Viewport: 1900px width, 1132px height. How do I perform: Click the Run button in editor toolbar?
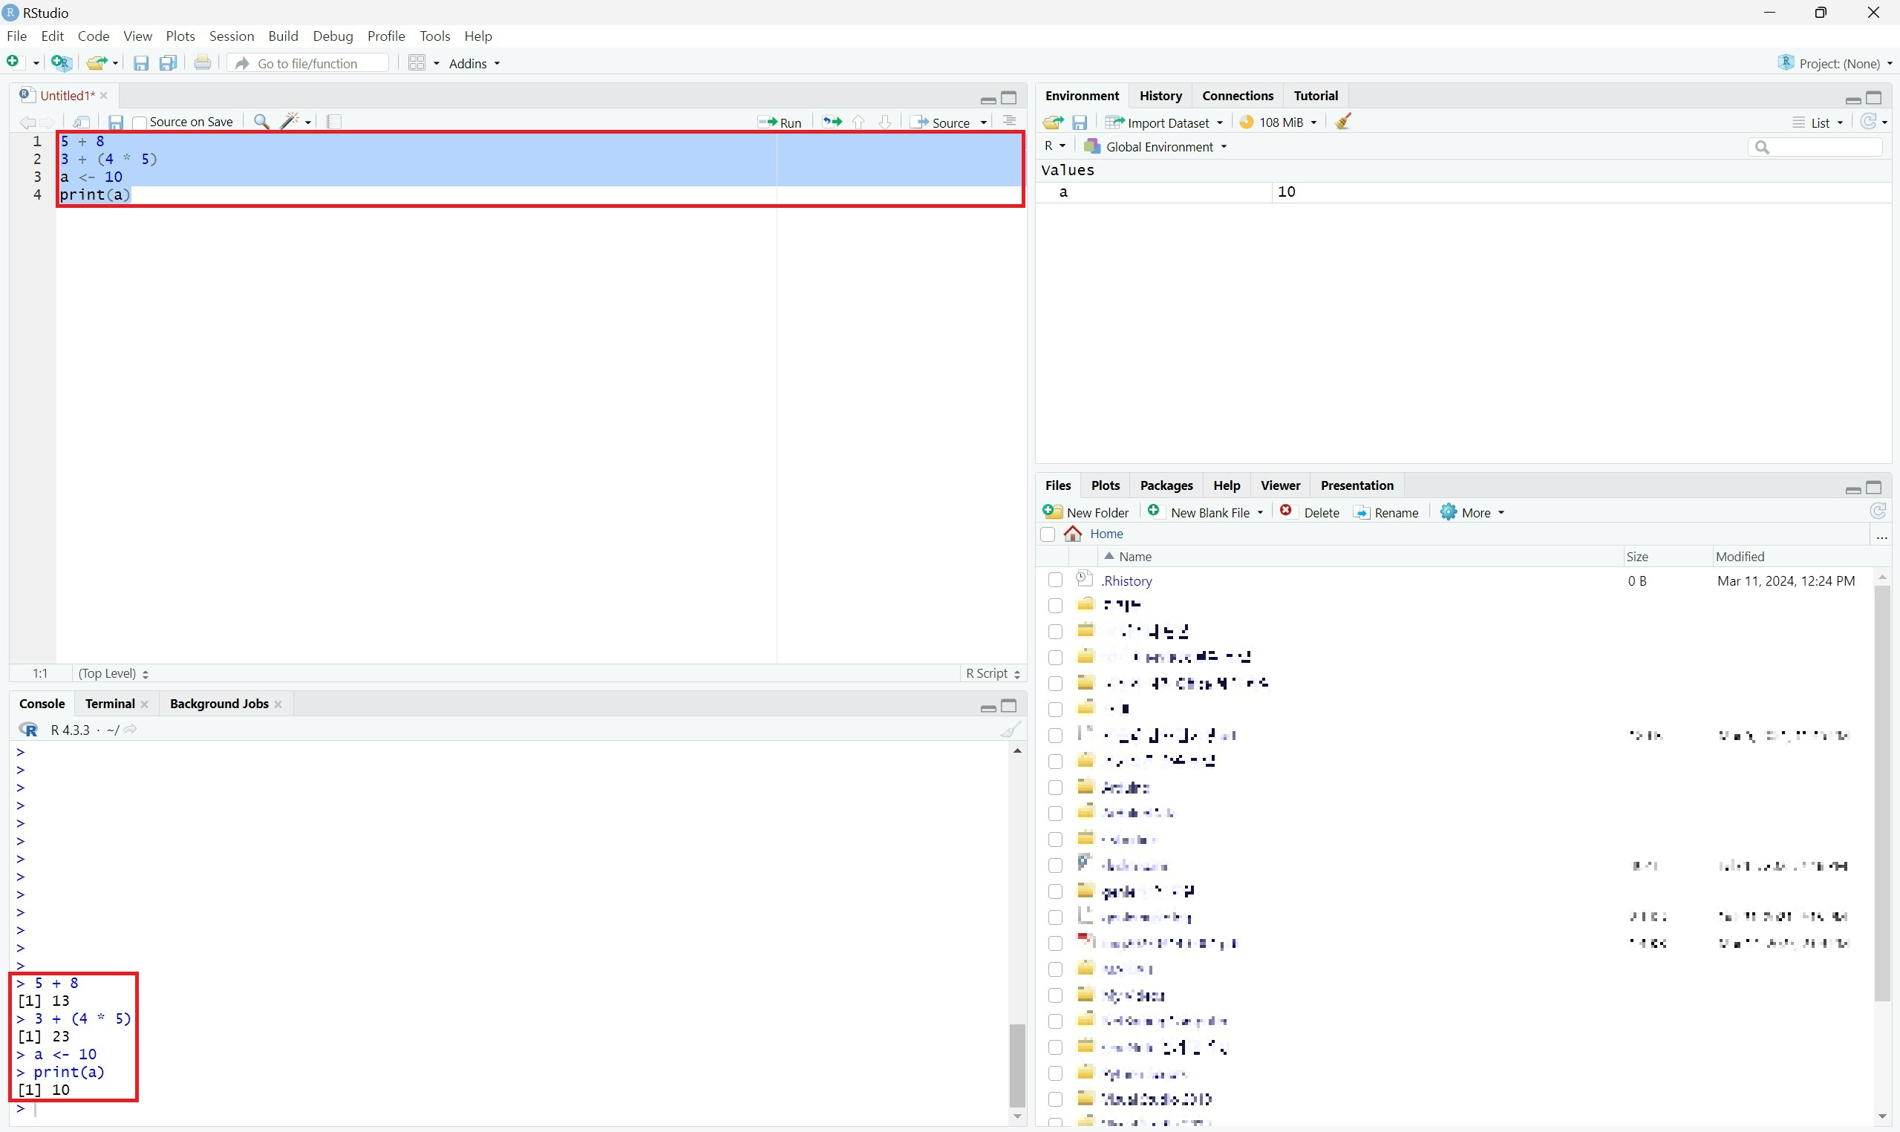tap(780, 122)
